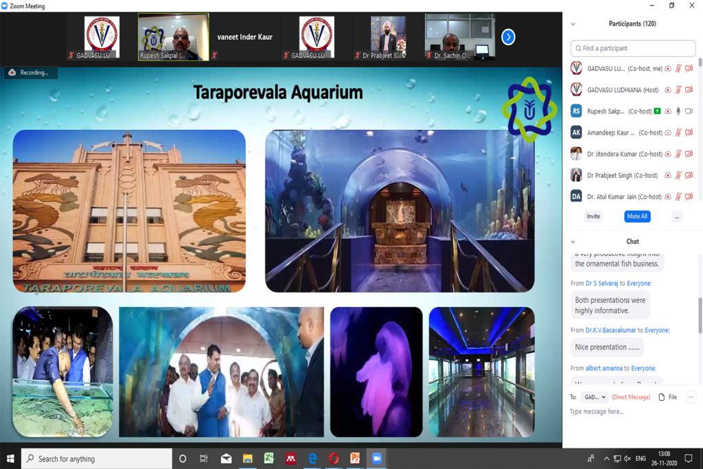Viewport: 703px width, 469px height.
Task: Click the recording icon in the GADVASU Co-host, me row
Action: pos(667,68)
